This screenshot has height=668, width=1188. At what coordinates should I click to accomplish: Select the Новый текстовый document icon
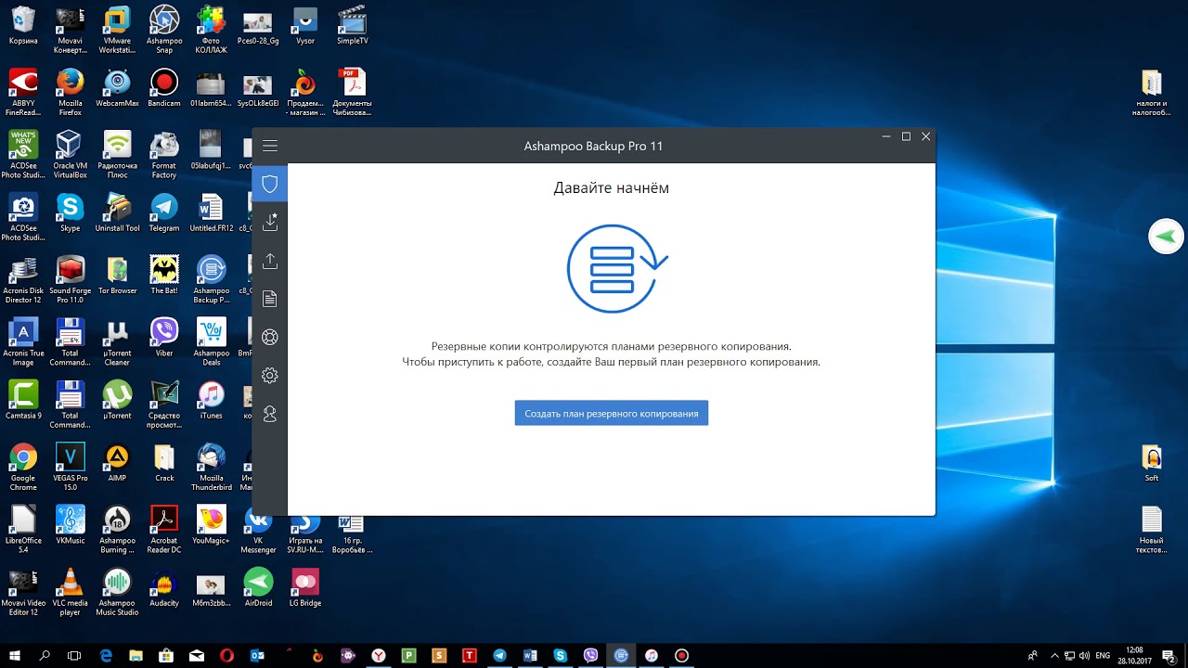tap(1151, 529)
